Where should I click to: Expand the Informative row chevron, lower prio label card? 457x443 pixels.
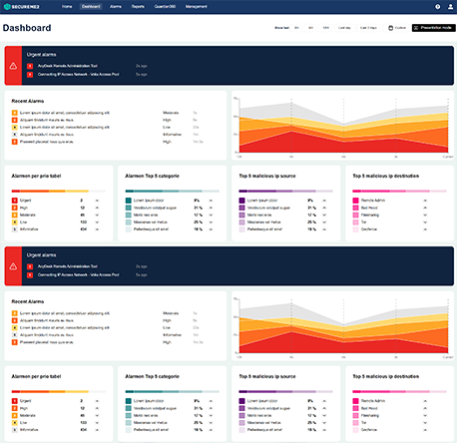point(97,430)
